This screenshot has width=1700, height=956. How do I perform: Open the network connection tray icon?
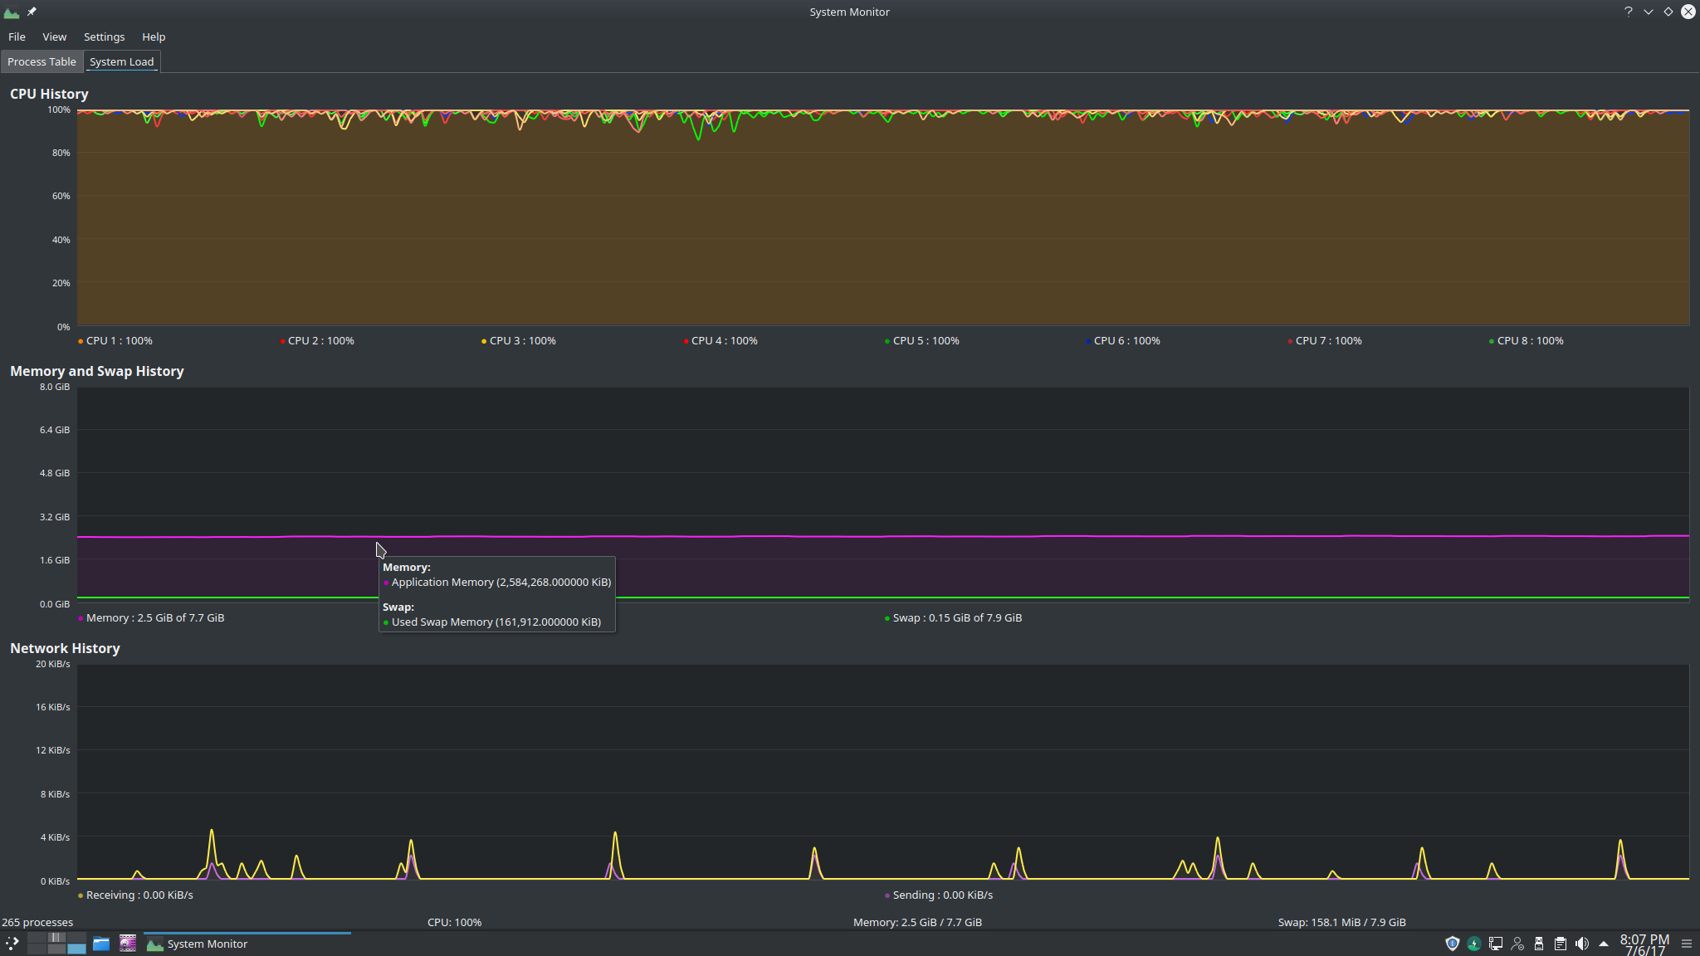pyautogui.click(x=1496, y=944)
